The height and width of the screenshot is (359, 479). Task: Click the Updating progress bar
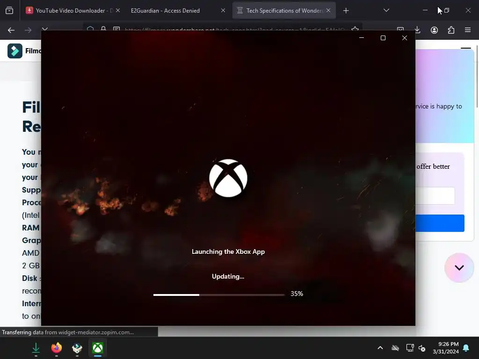(x=219, y=294)
